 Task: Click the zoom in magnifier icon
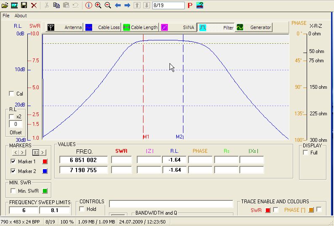click(98, 5)
